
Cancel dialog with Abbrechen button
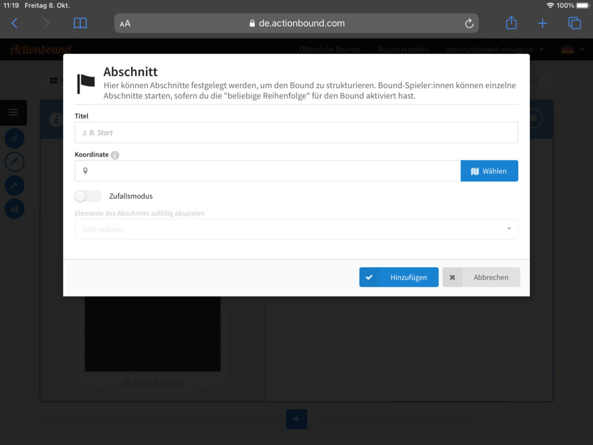coord(481,277)
